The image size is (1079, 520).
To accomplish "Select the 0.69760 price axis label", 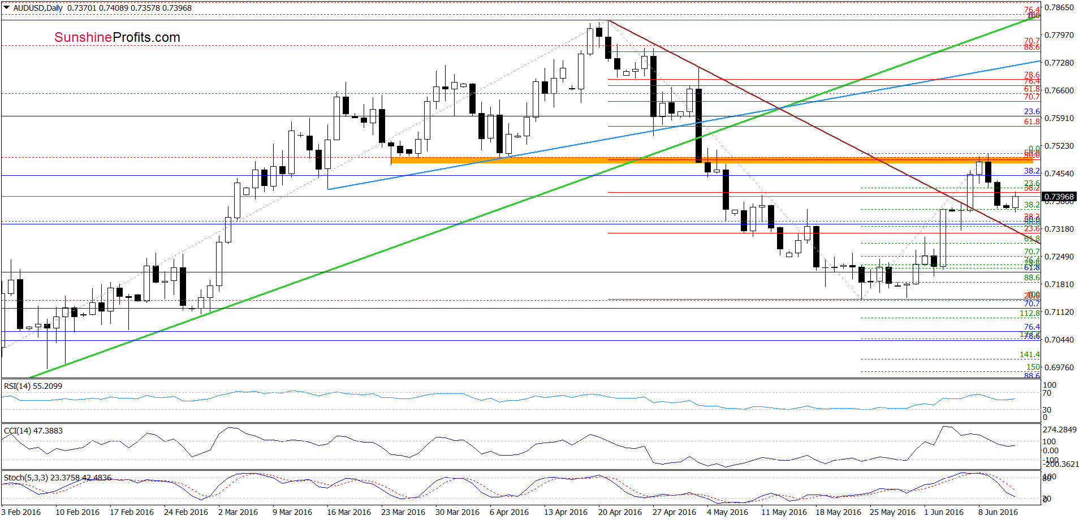I will pos(1059,367).
